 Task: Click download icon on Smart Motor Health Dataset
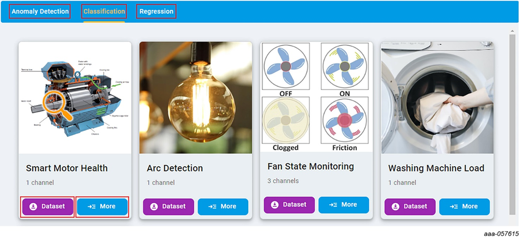click(x=33, y=206)
